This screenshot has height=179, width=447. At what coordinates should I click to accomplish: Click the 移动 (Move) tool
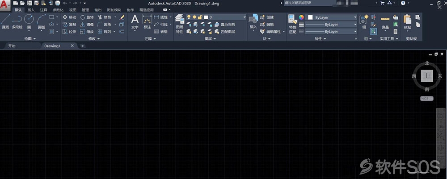(x=69, y=17)
